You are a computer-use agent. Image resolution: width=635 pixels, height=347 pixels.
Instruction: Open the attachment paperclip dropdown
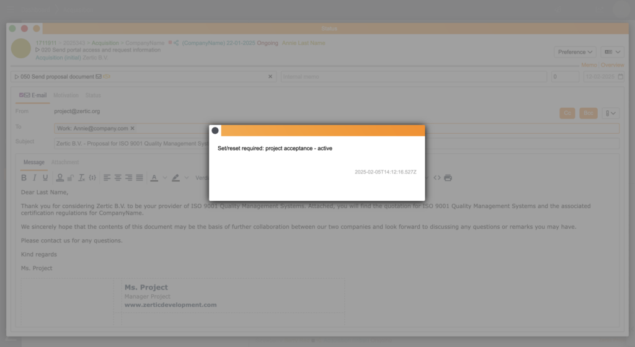pos(611,113)
